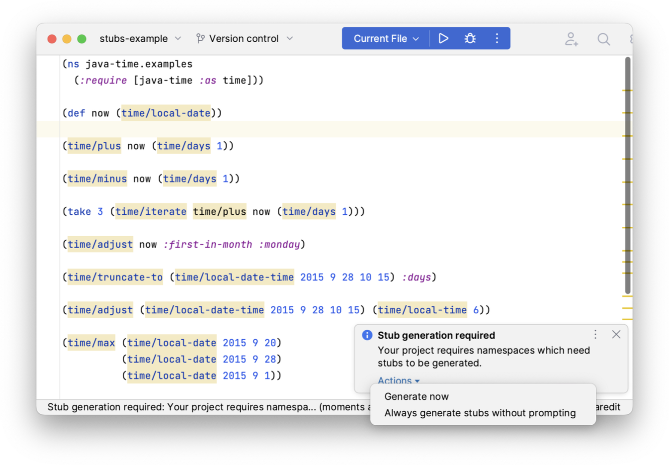Viewport: 669px width, 465px height.
Task: Minimize the window with the yellow button
Action: point(67,39)
